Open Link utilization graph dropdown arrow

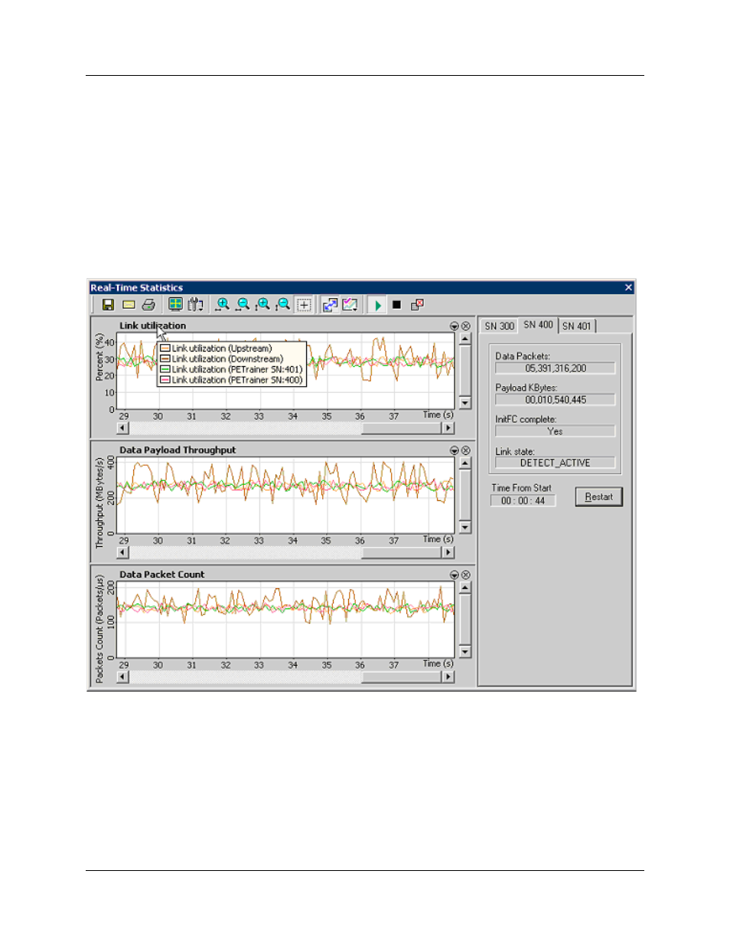point(455,326)
